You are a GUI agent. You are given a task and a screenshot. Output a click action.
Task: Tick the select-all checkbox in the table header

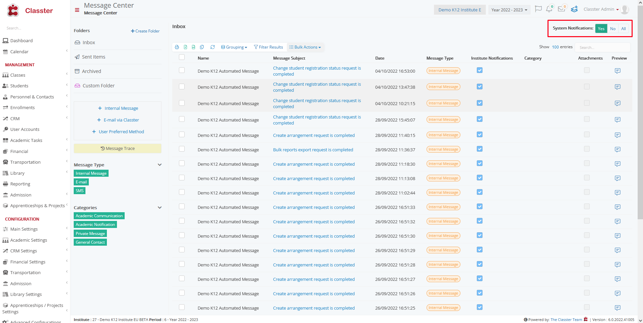coord(182,57)
